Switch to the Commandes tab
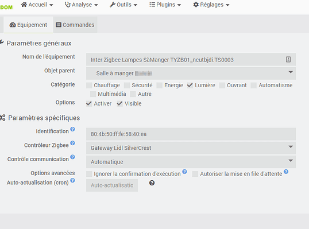The height and width of the screenshot is (229, 309). pyautogui.click(x=75, y=25)
